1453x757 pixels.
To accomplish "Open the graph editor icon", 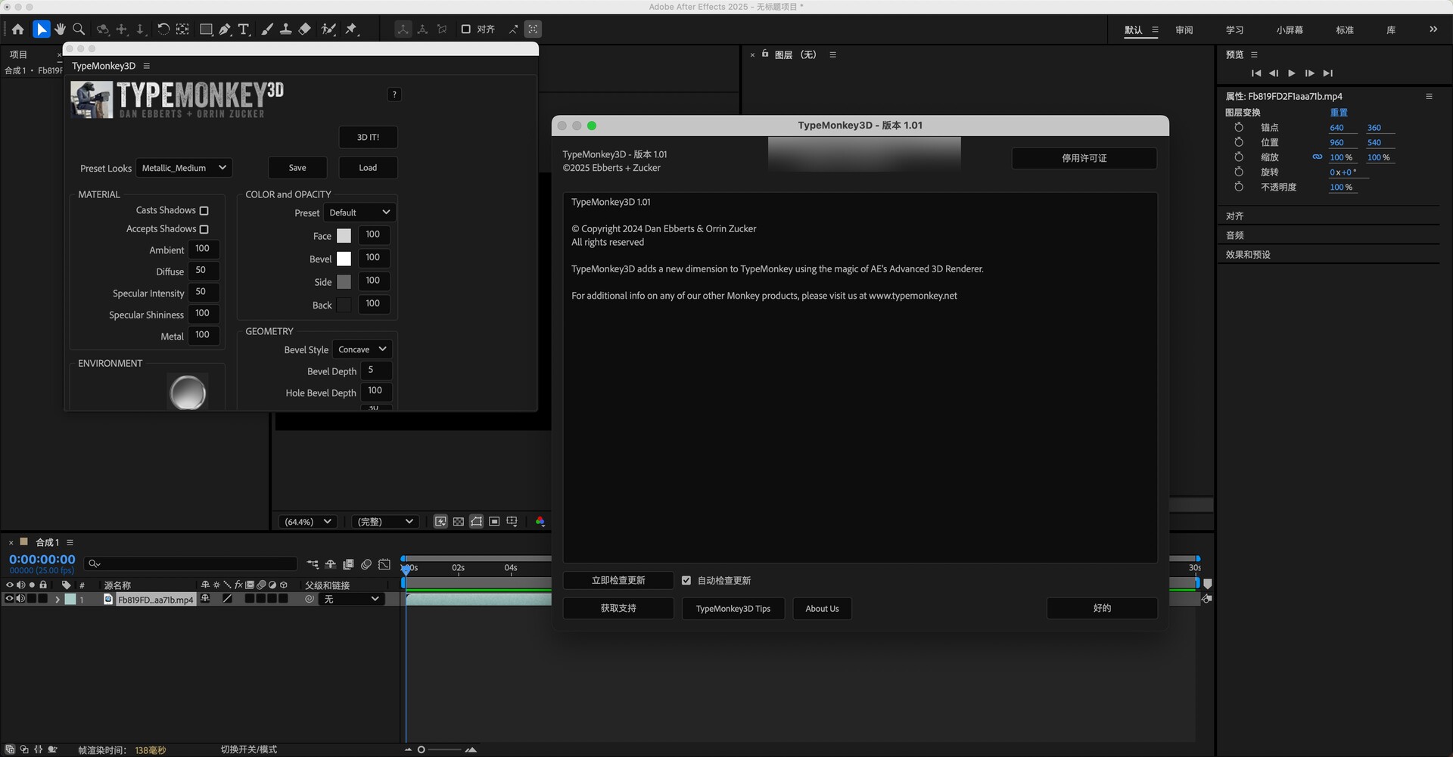I will pos(384,564).
